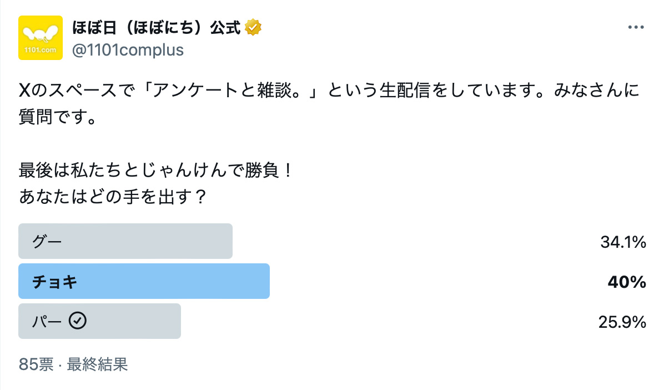Click the 34.1% result for グー
The image size is (664, 390).
(x=623, y=242)
